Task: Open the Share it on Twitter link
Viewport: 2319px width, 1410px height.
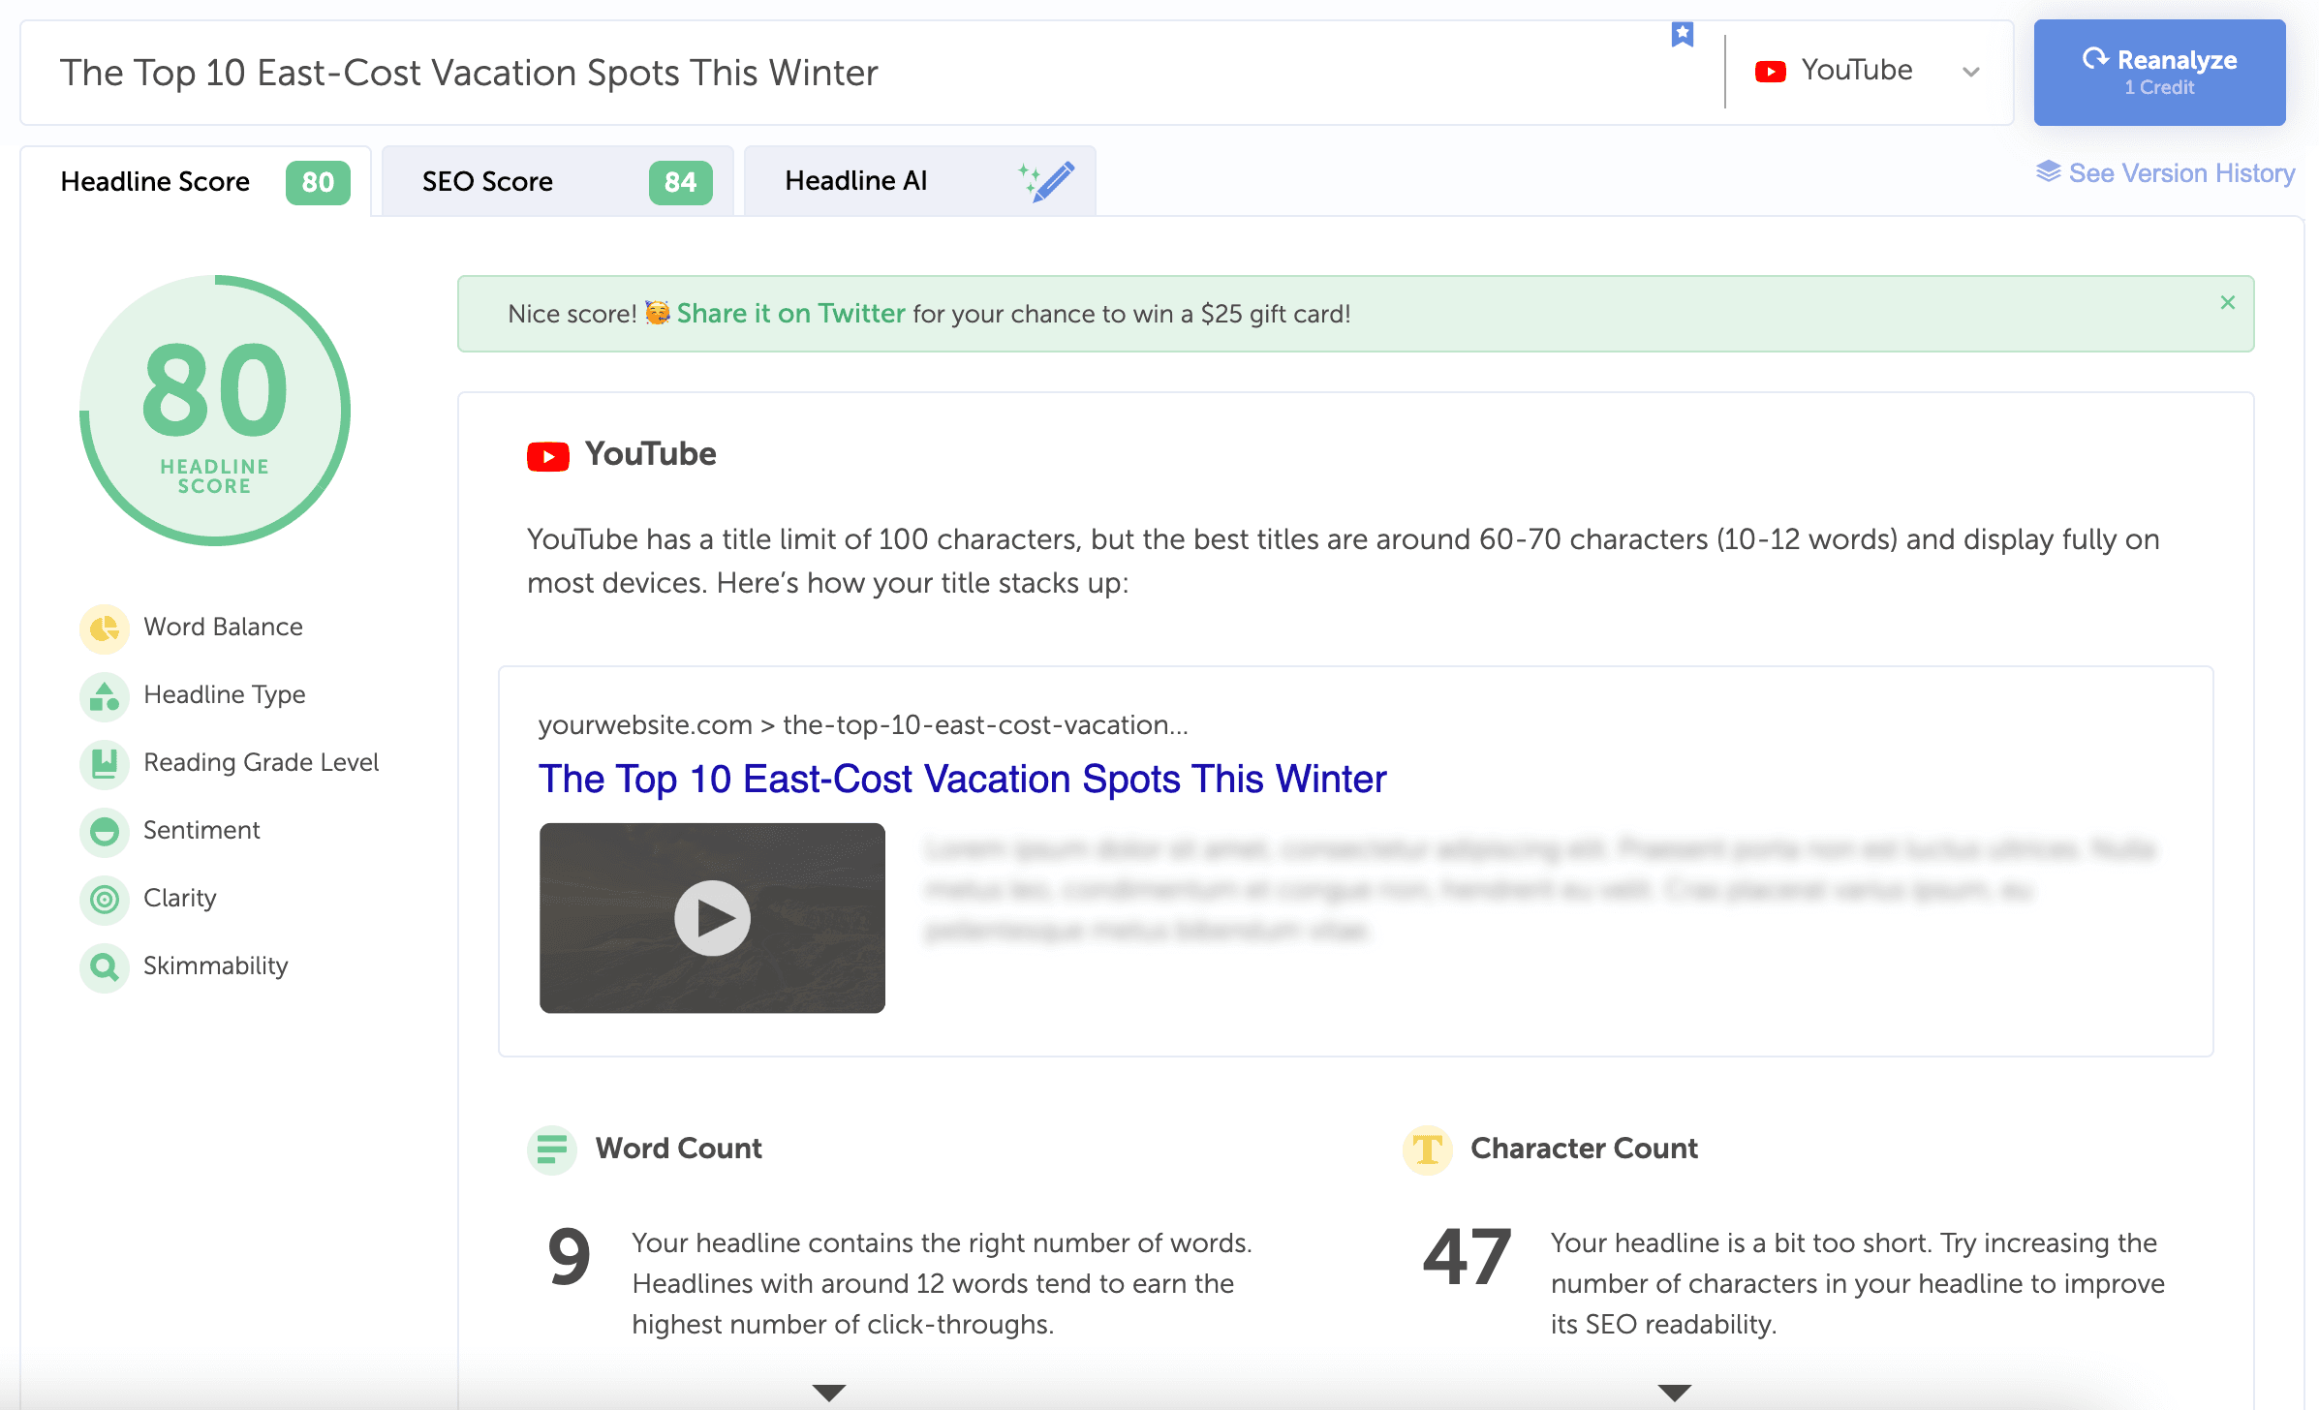Action: [790, 314]
